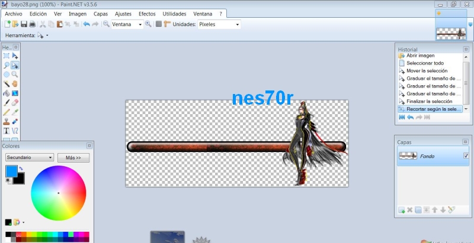
Task: Open the Capas menu
Action: coord(101,14)
